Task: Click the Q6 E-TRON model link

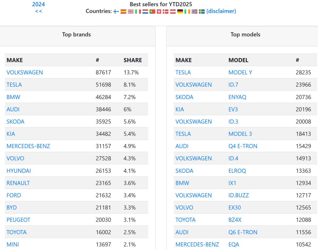Action: (243, 232)
